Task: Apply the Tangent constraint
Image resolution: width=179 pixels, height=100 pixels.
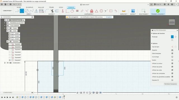Action: 72,11
